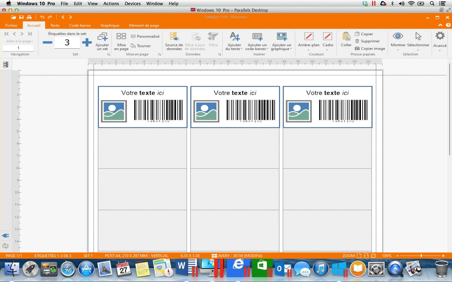Click the Save floppy disk icon

22,17
